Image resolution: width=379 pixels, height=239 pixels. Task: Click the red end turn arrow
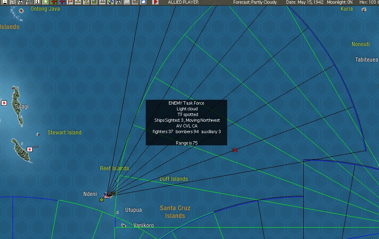coord(156,2)
